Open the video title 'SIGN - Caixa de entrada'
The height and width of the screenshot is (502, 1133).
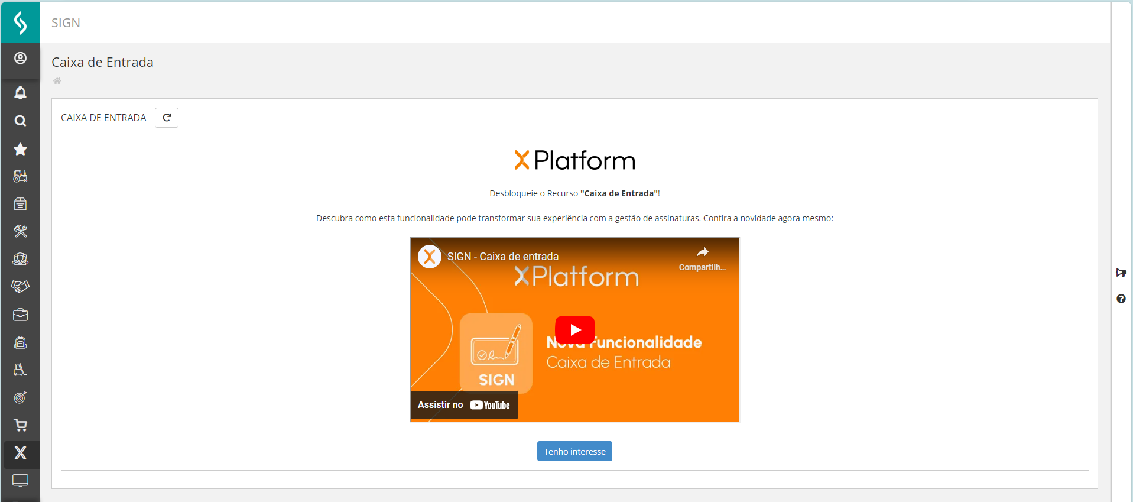[x=503, y=257]
